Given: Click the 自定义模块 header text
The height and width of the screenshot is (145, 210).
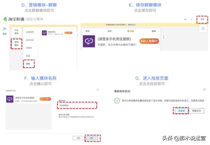Looking at the screenshot, I should point(35,19).
